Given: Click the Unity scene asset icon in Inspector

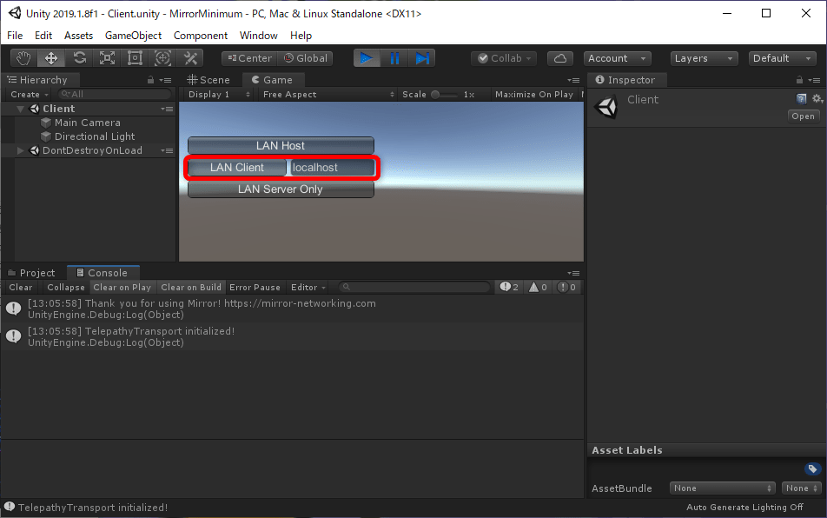Looking at the screenshot, I should [605, 107].
